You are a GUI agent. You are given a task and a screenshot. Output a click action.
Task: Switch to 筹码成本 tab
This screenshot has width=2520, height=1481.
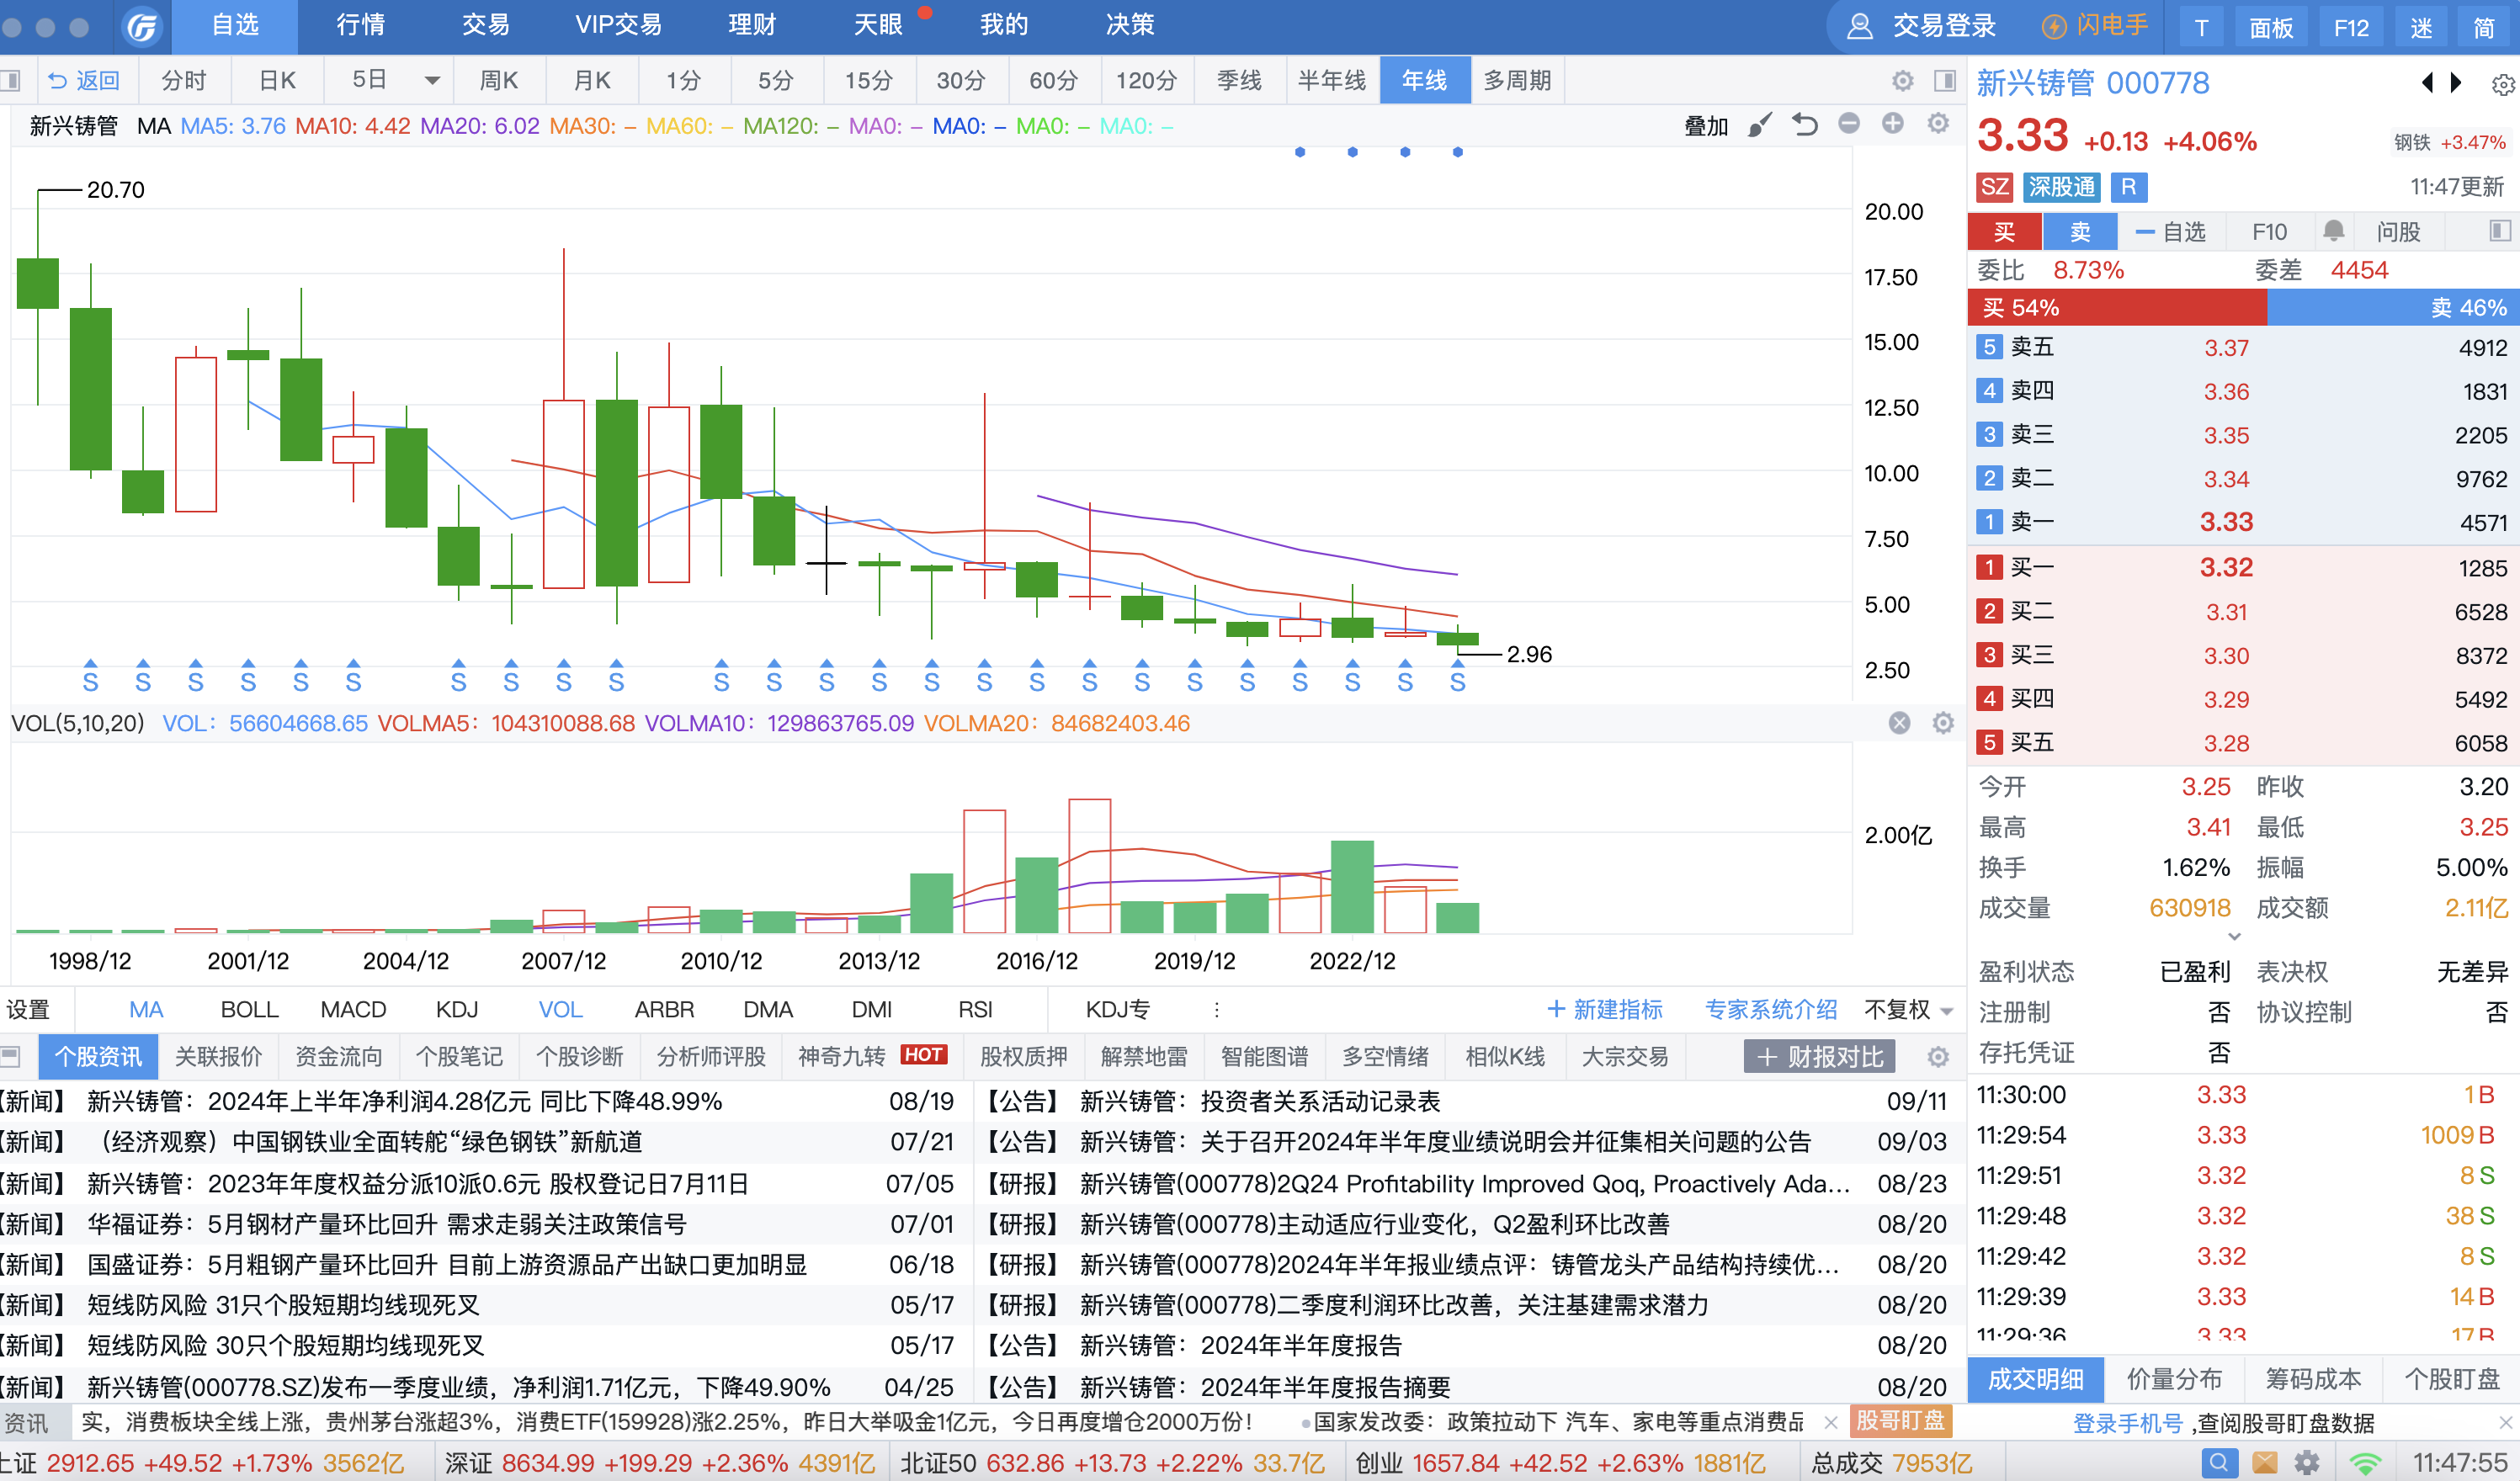[x=2312, y=1380]
